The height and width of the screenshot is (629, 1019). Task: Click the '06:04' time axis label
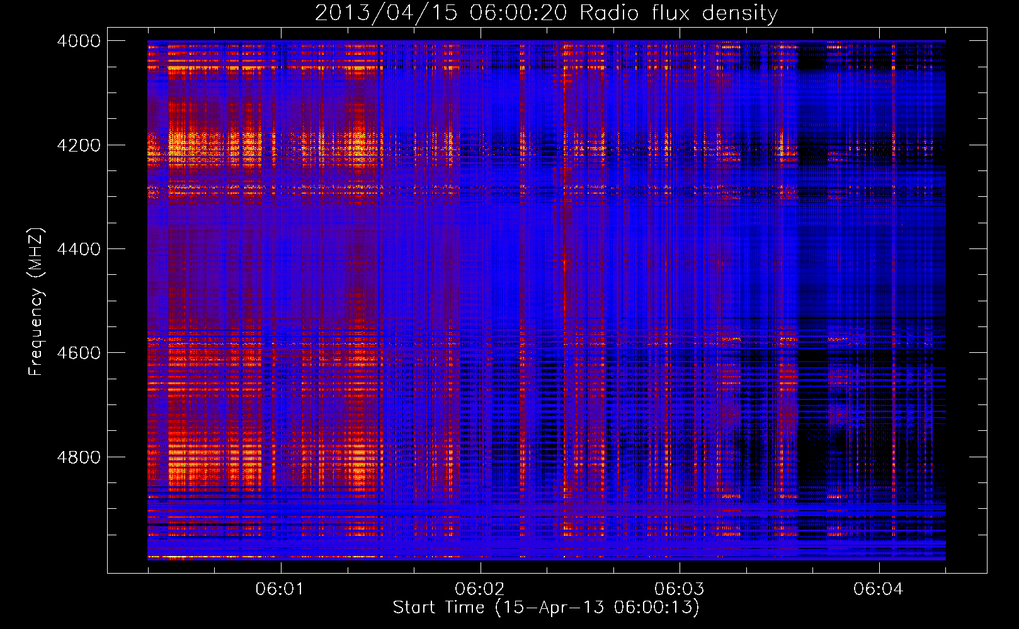(x=878, y=589)
